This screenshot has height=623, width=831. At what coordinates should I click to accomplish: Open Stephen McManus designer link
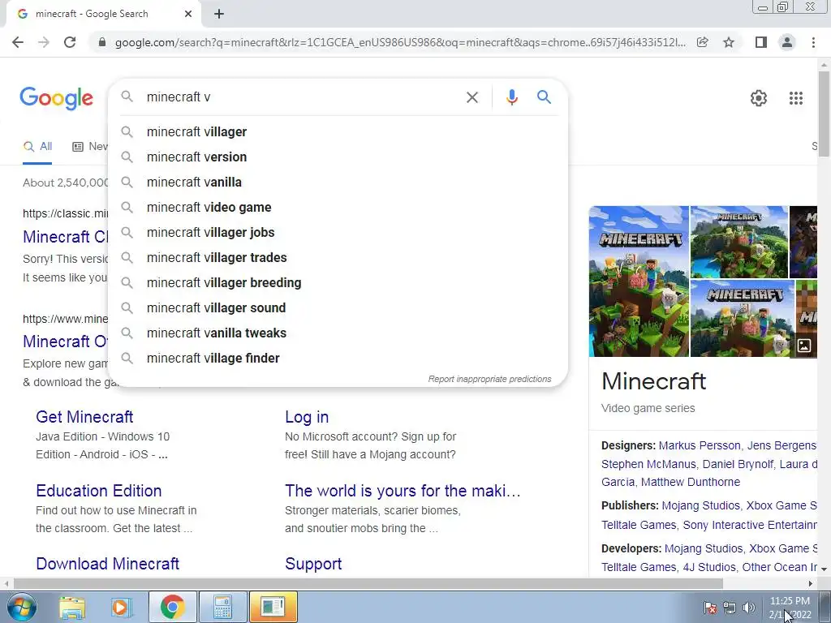(x=648, y=464)
